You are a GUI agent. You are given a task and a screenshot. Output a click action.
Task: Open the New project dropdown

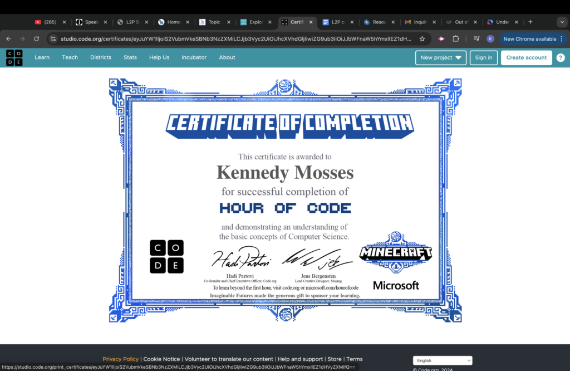click(x=441, y=57)
